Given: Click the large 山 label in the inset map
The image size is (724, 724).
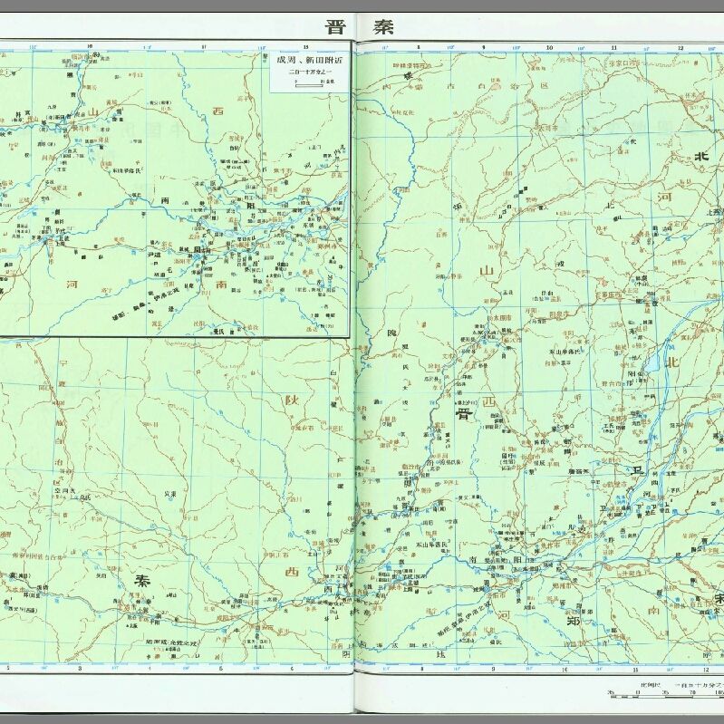Looking at the screenshot, I should (92, 111).
